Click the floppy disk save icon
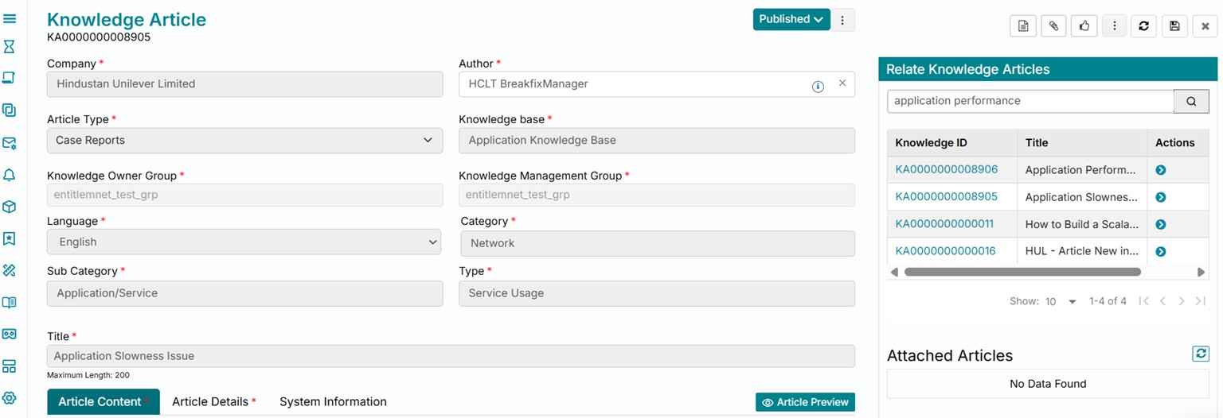This screenshot has height=418, width=1223. pyautogui.click(x=1174, y=26)
